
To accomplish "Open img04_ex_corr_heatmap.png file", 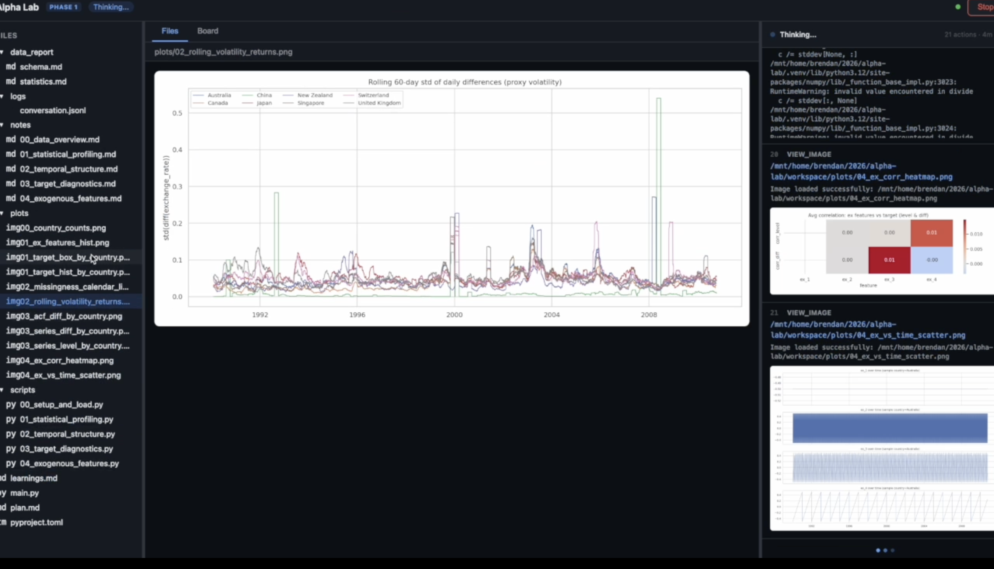I will (59, 360).
